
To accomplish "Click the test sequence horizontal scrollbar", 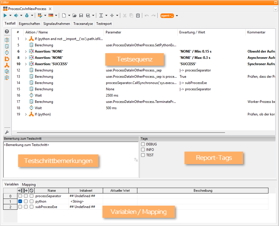I will 121,132.
